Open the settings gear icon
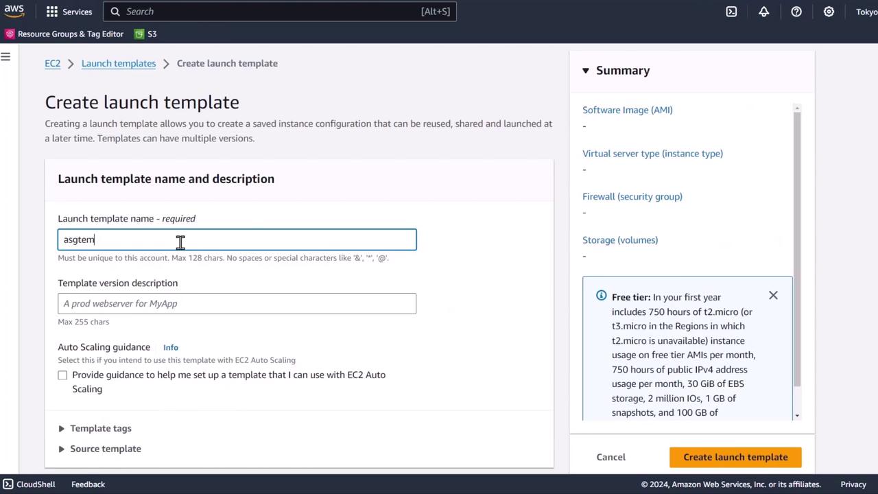The width and height of the screenshot is (878, 494). [829, 12]
